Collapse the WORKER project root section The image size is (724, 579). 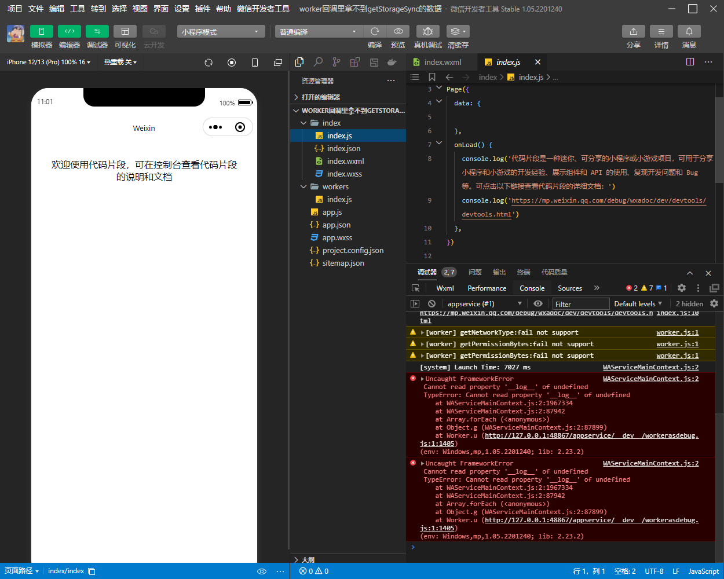point(348,111)
